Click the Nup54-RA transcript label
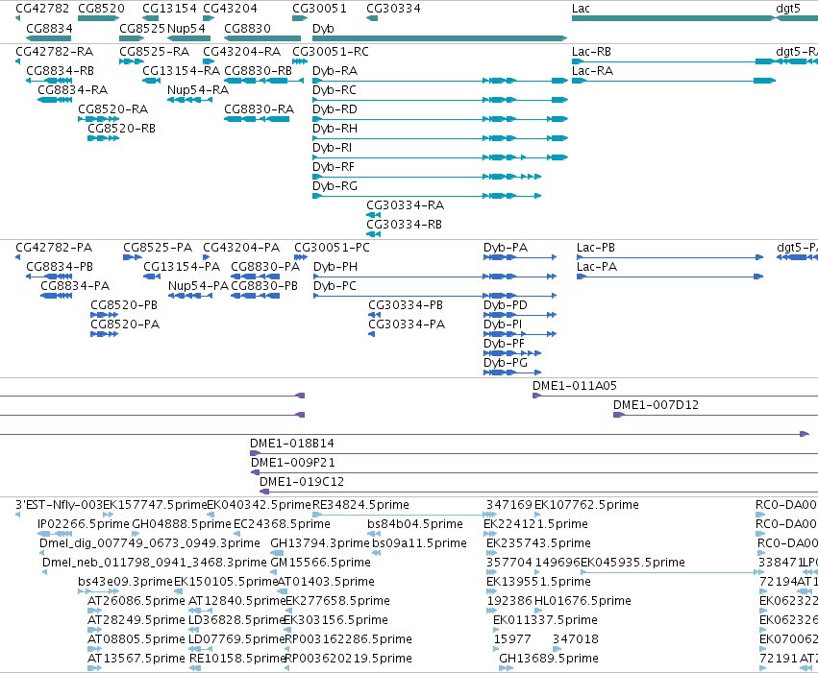Screen dimensions: 818x673 (198, 90)
